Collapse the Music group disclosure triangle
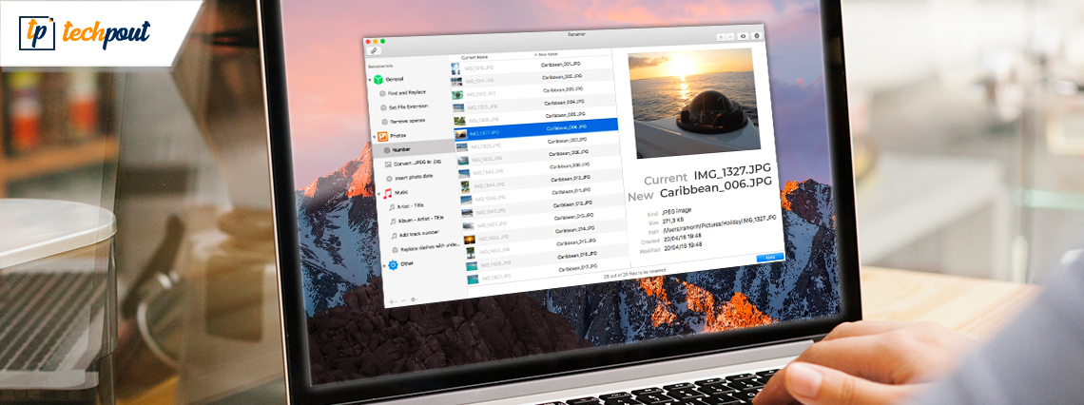The width and height of the screenshot is (1084, 405). (x=378, y=193)
